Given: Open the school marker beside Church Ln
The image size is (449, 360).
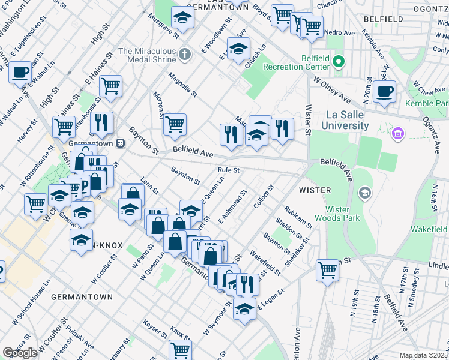Looking at the screenshot, I should click(238, 50).
